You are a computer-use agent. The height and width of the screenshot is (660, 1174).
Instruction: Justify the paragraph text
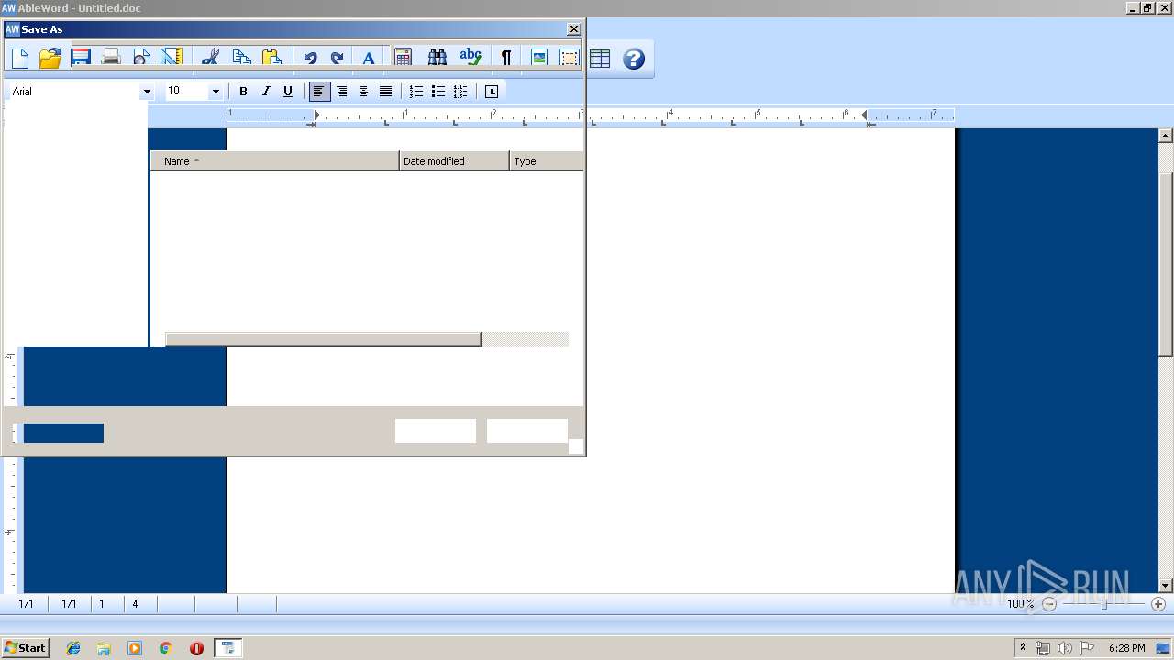click(x=386, y=92)
